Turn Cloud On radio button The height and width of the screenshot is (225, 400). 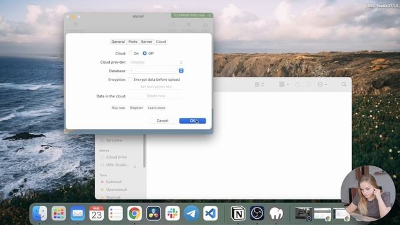click(x=131, y=53)
